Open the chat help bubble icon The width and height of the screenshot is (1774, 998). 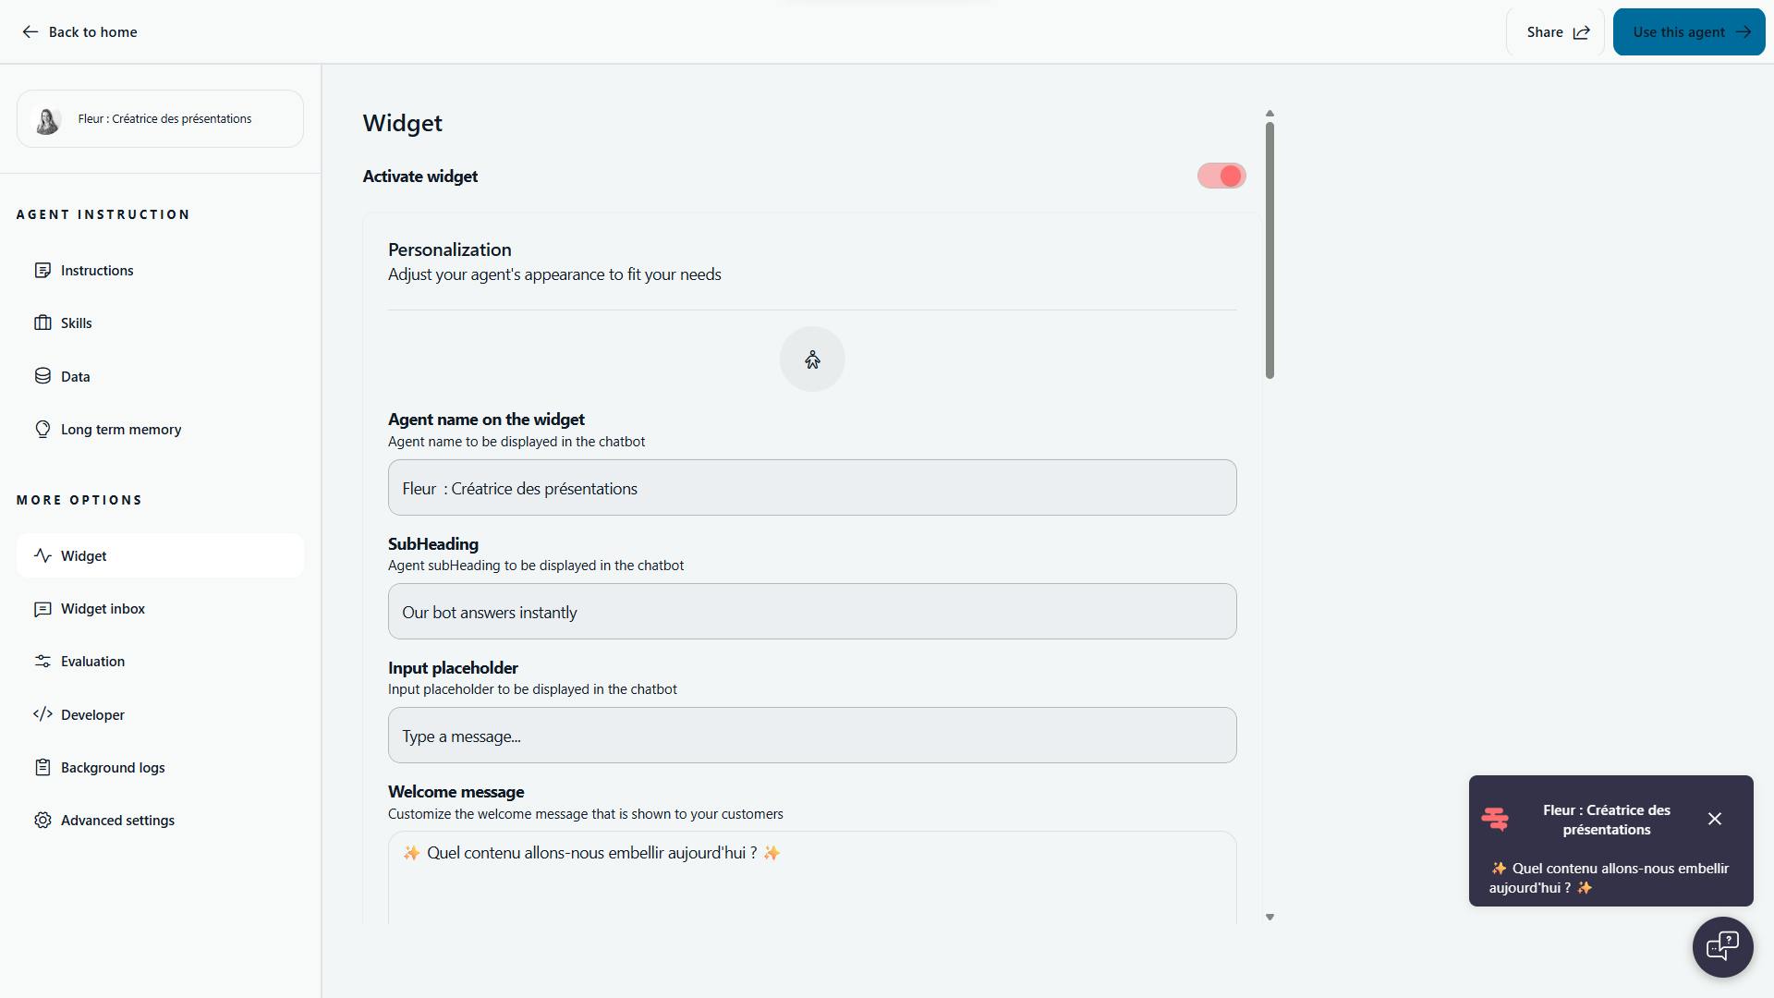(x=1722, y=946)
